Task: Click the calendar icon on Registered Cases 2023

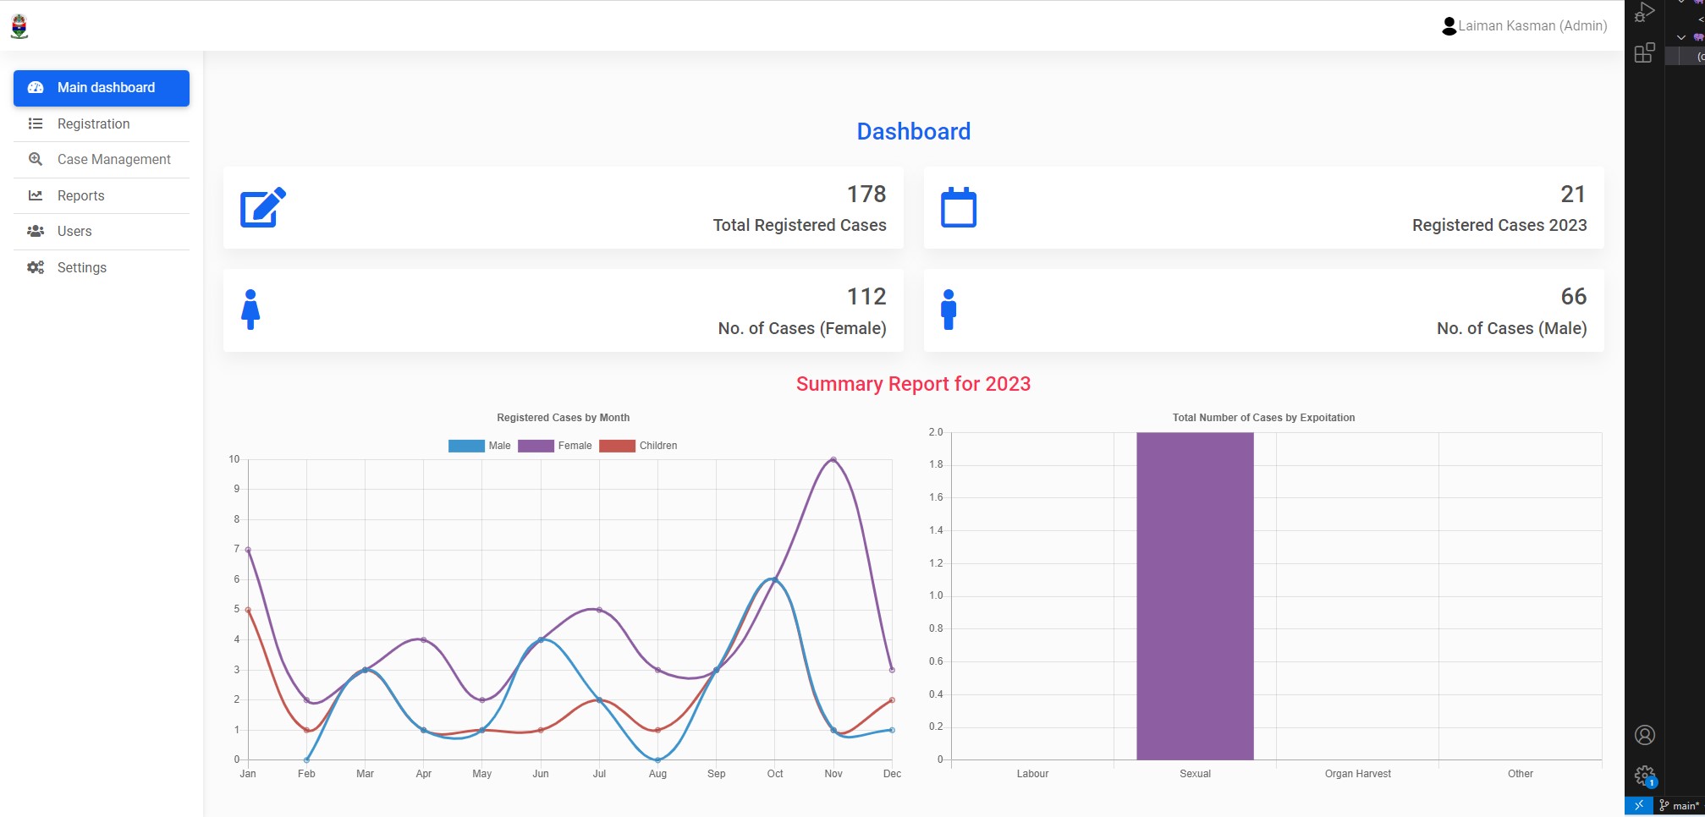Action: [x=959, y=207]
